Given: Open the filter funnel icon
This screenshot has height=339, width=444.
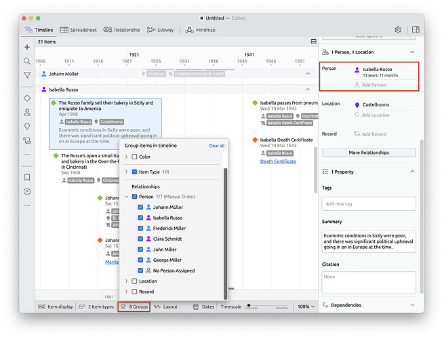Looking at the screenshot, I should (x=27, y=75).
